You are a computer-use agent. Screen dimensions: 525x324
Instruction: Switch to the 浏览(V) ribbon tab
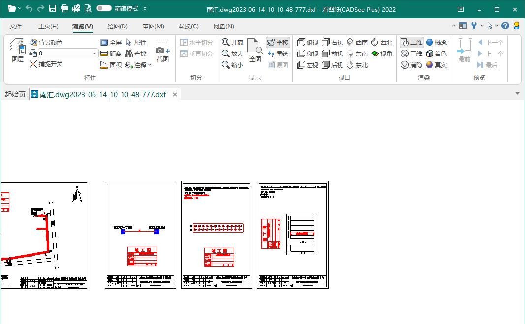[x=83, y=27]
